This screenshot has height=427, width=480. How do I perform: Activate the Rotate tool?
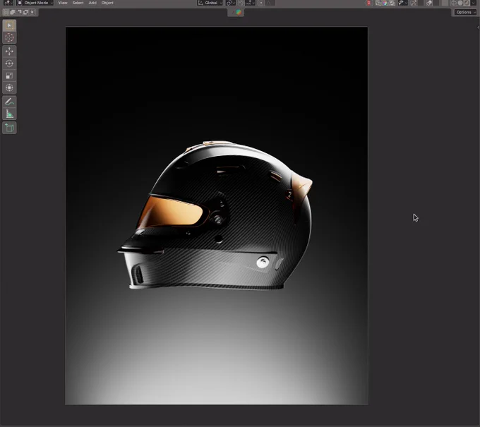[x=9, y=64]
